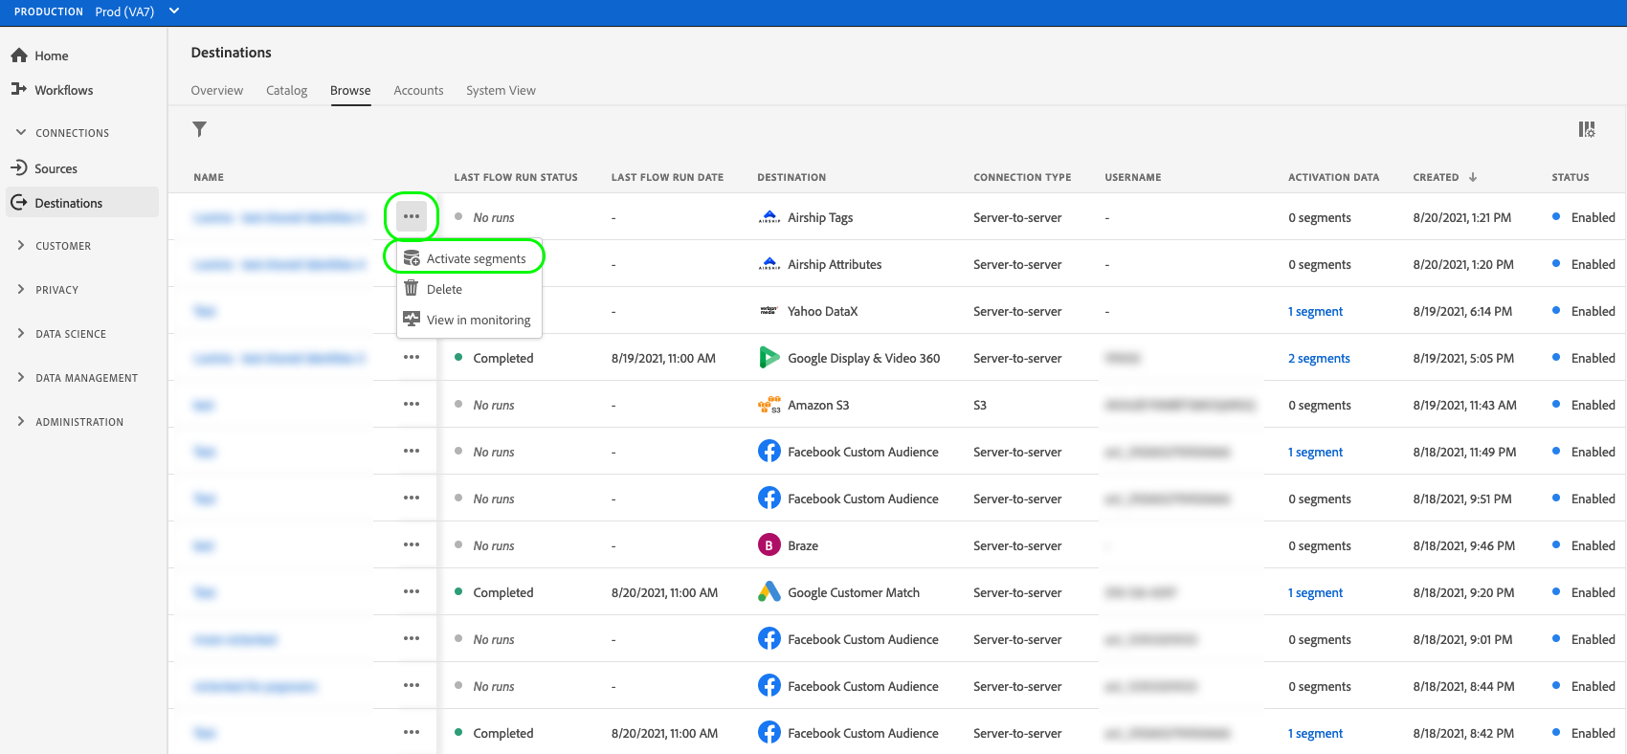
Task: Click the Braze logo icon
Action: coord(769,545)
